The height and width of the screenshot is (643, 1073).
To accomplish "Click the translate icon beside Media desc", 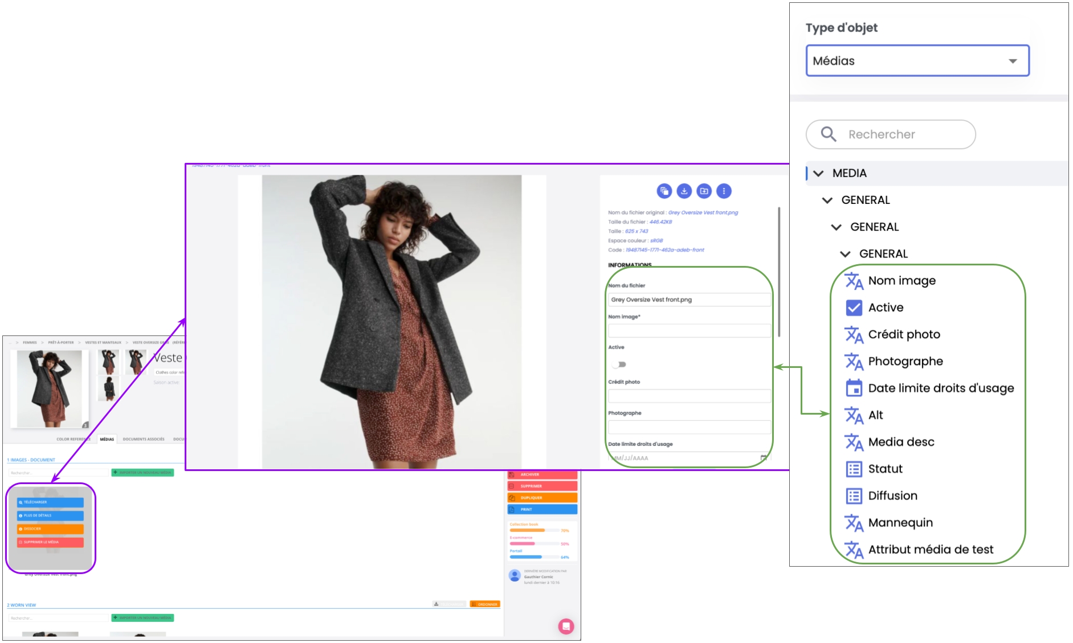I will point(854,442).
